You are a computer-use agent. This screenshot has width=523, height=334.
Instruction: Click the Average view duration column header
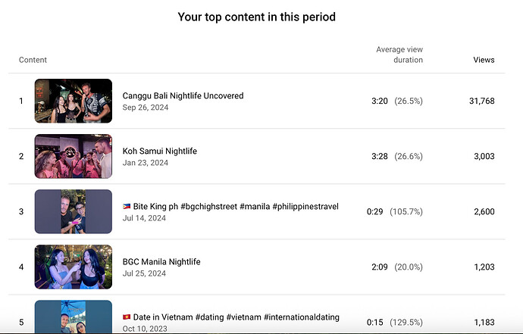(x=399, y=55)
